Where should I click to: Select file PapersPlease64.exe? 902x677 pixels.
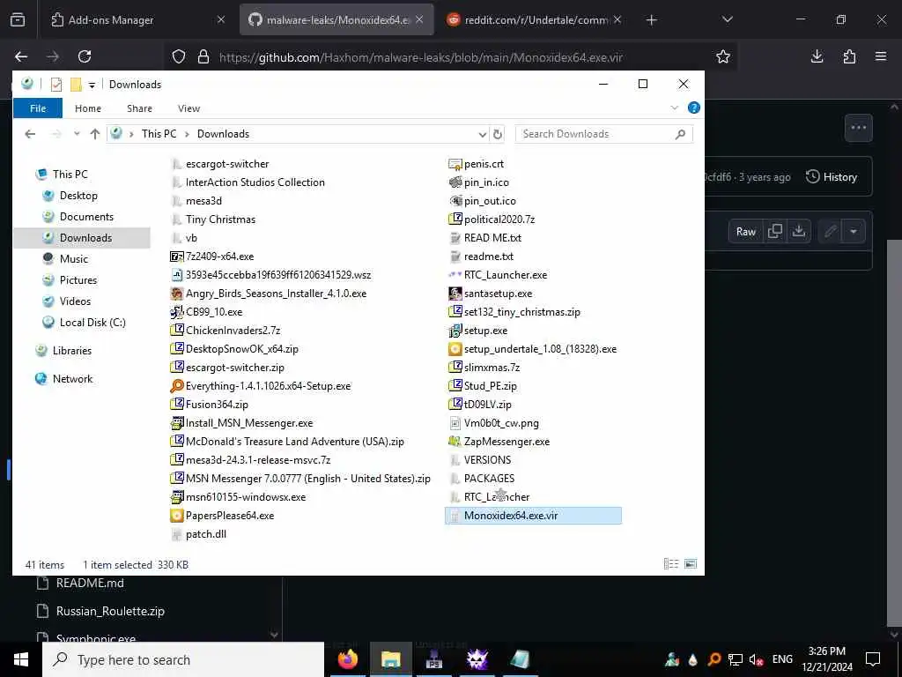pos(223,516)
